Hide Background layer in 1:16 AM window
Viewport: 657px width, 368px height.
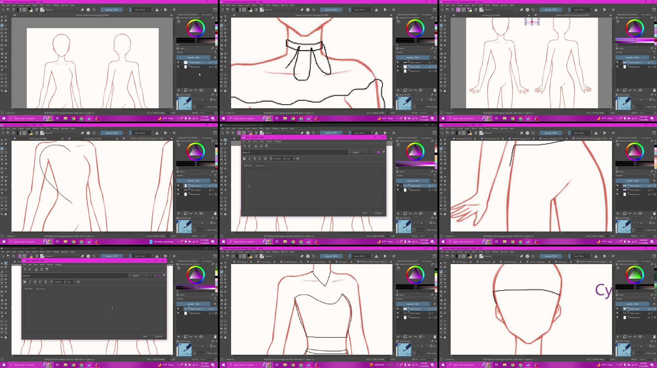[x=398, y=317]
